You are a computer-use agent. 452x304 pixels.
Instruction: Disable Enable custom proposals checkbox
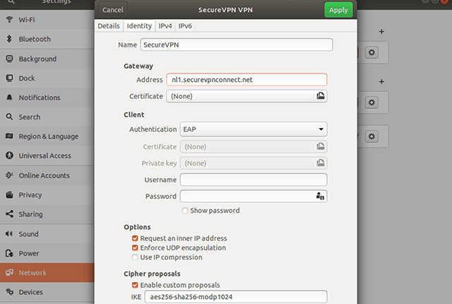pos(135,285)
